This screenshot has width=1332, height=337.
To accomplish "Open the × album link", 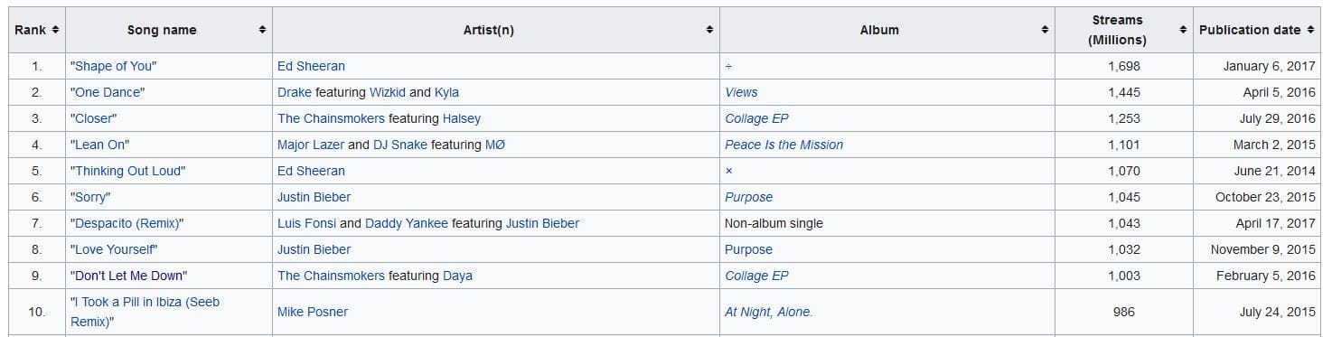I will tap(728, 171).
